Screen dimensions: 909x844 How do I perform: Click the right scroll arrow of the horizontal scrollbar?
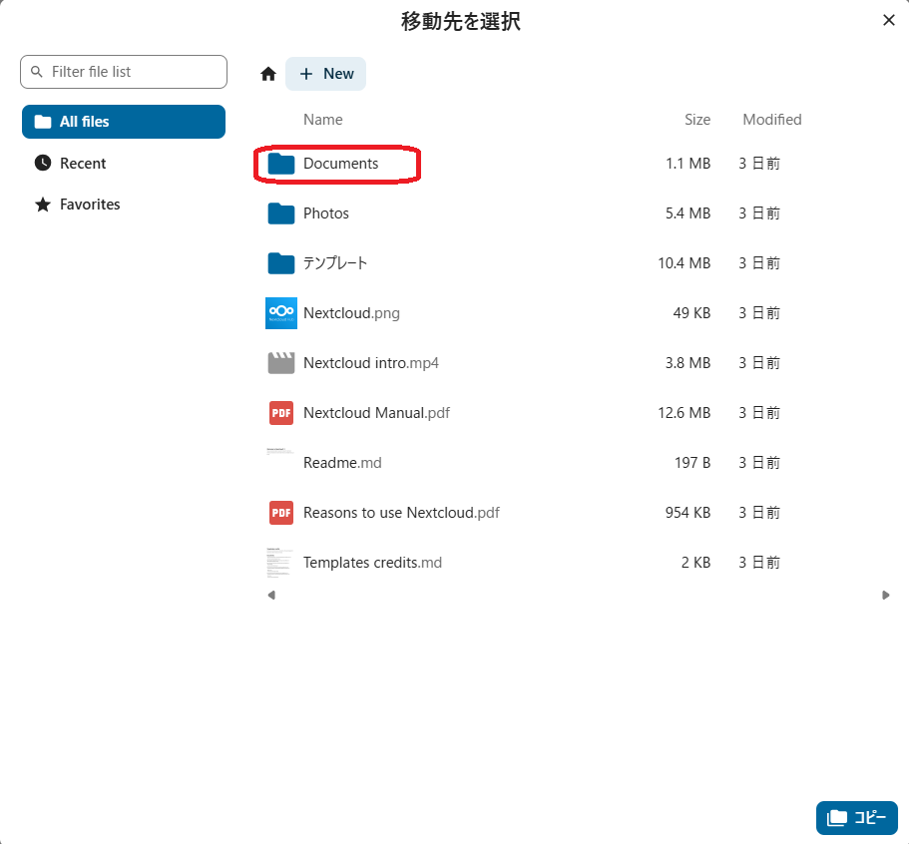[885, 596]
